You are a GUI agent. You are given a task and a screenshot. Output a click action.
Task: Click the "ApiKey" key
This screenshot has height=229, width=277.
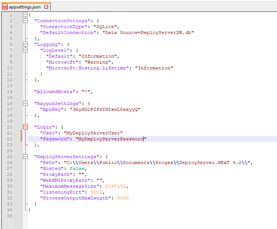pos(52,110)
